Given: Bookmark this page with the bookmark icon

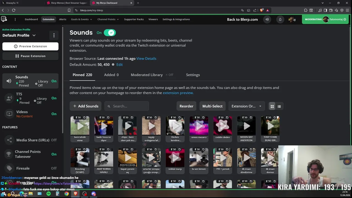Looking at the screenshot, I should click(69, 10).
